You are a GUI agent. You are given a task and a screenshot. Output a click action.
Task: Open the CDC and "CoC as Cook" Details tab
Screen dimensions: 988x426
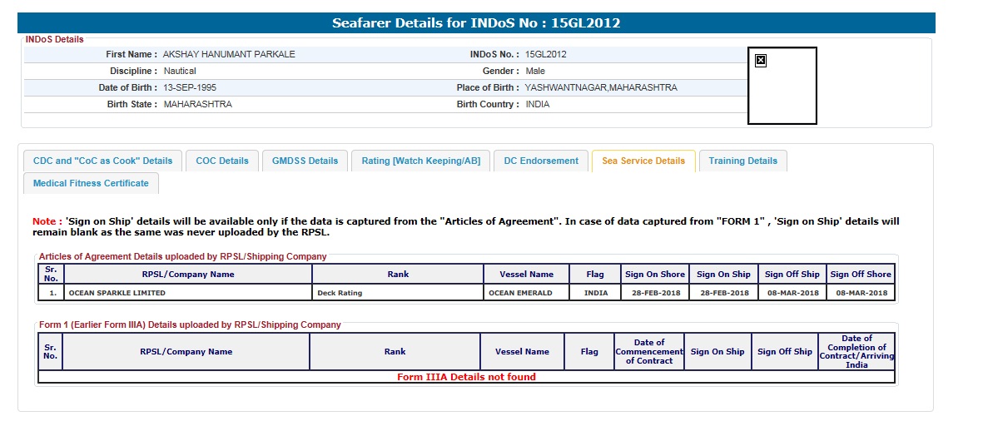[102, 161]
